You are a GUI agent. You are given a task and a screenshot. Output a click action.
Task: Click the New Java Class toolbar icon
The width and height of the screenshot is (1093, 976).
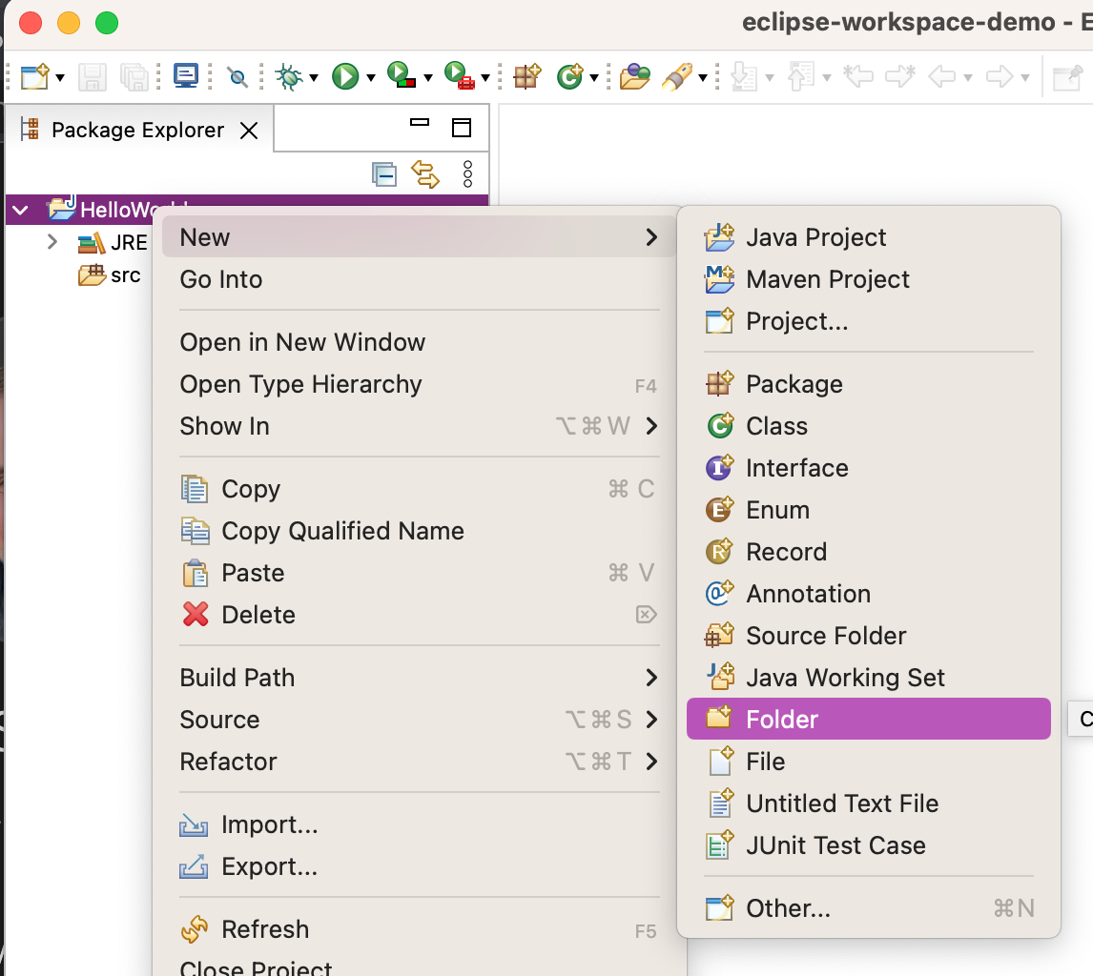(568, 76)
